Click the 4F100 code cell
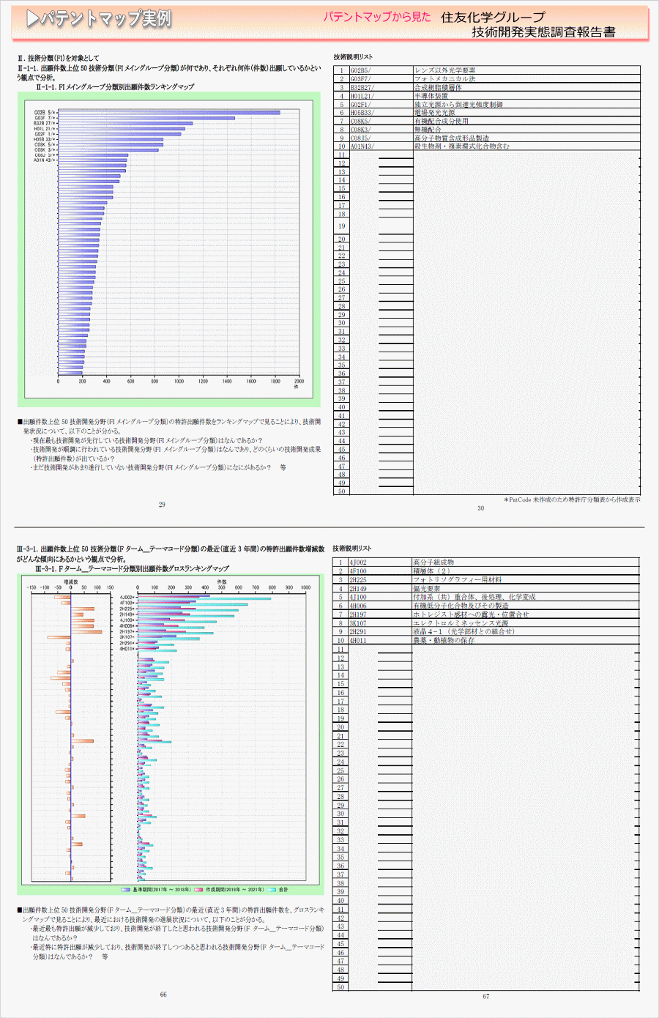Image resolution: width=659 pixels, height=1018 pixels. (380, 571)
